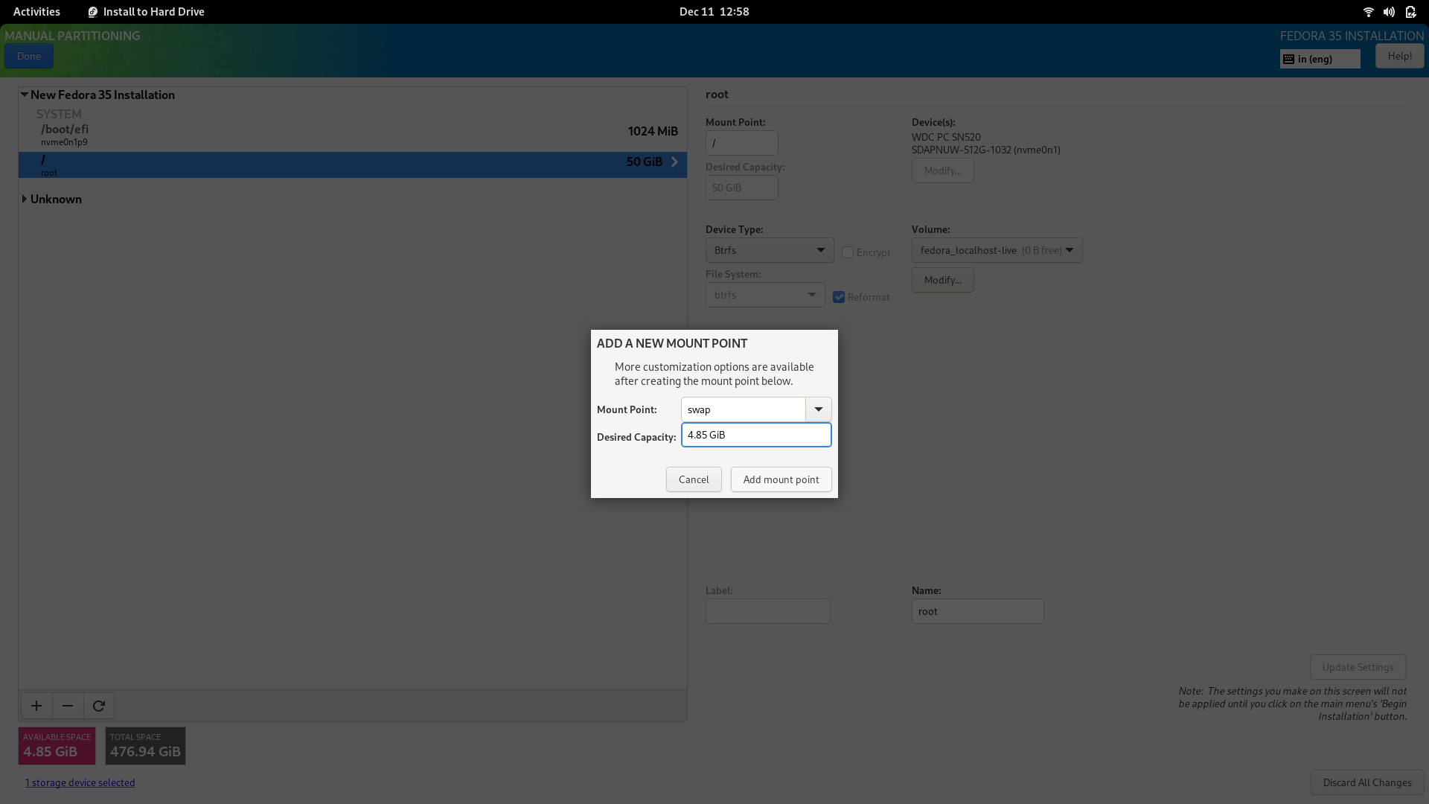Click the Desired Capacity field in dialog

tap(756, 435)
